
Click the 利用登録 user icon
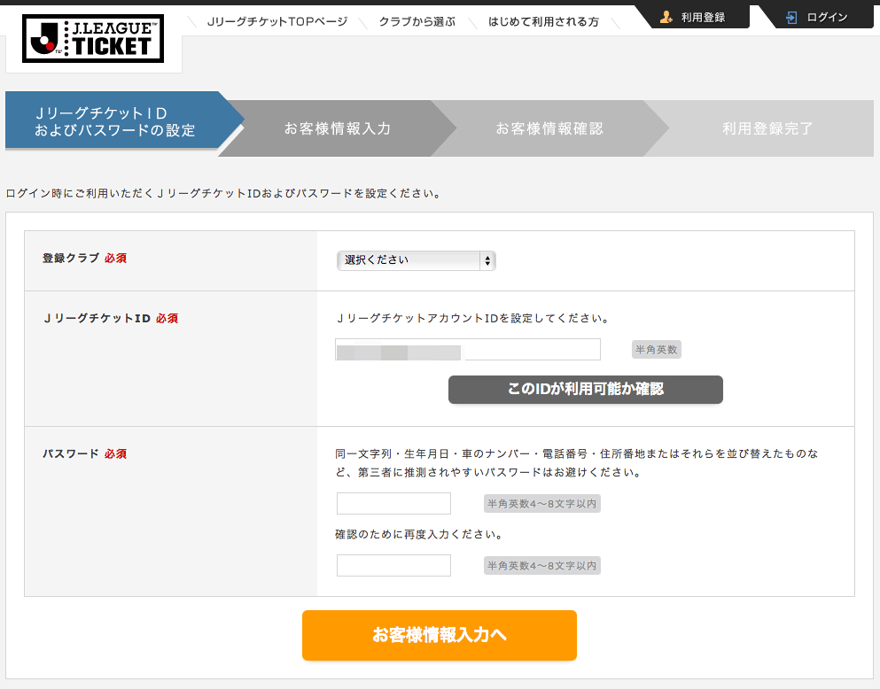click(666, 18)
